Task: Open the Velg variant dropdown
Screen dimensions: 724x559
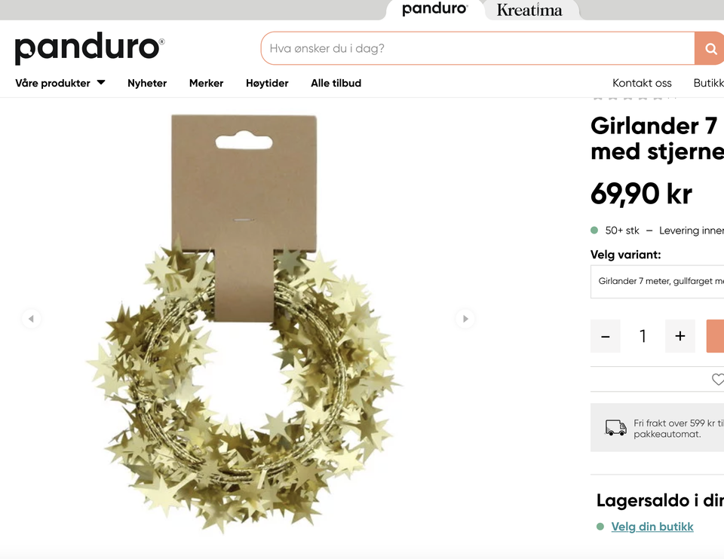Action: (657, 281)
